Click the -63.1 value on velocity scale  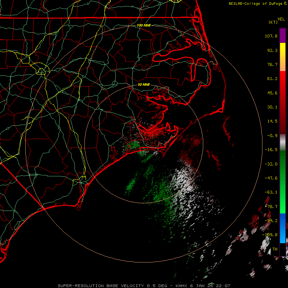click(271, 192)
